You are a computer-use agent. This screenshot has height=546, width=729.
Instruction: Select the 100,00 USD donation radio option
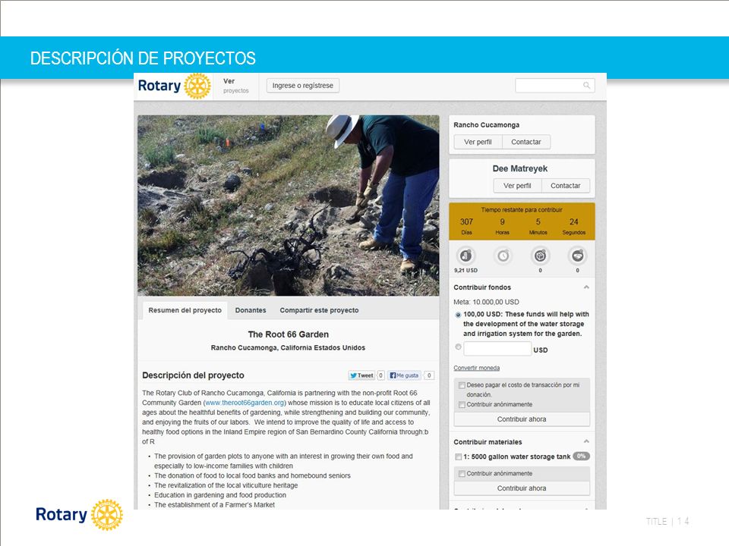(x=458, y=315)
